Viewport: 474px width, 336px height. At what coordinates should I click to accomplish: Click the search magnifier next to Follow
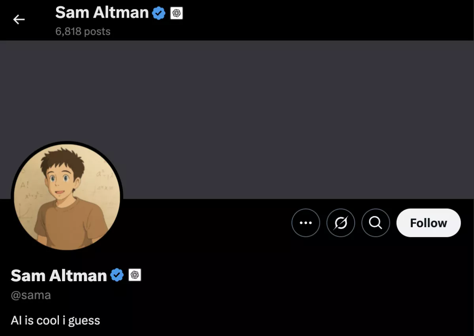(x=375, y=223)
